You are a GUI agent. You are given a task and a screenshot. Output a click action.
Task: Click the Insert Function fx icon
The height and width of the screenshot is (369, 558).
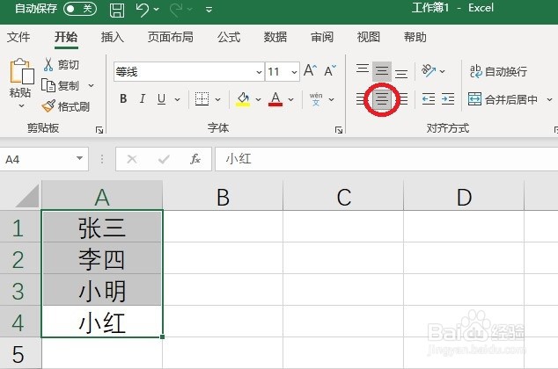195,159
